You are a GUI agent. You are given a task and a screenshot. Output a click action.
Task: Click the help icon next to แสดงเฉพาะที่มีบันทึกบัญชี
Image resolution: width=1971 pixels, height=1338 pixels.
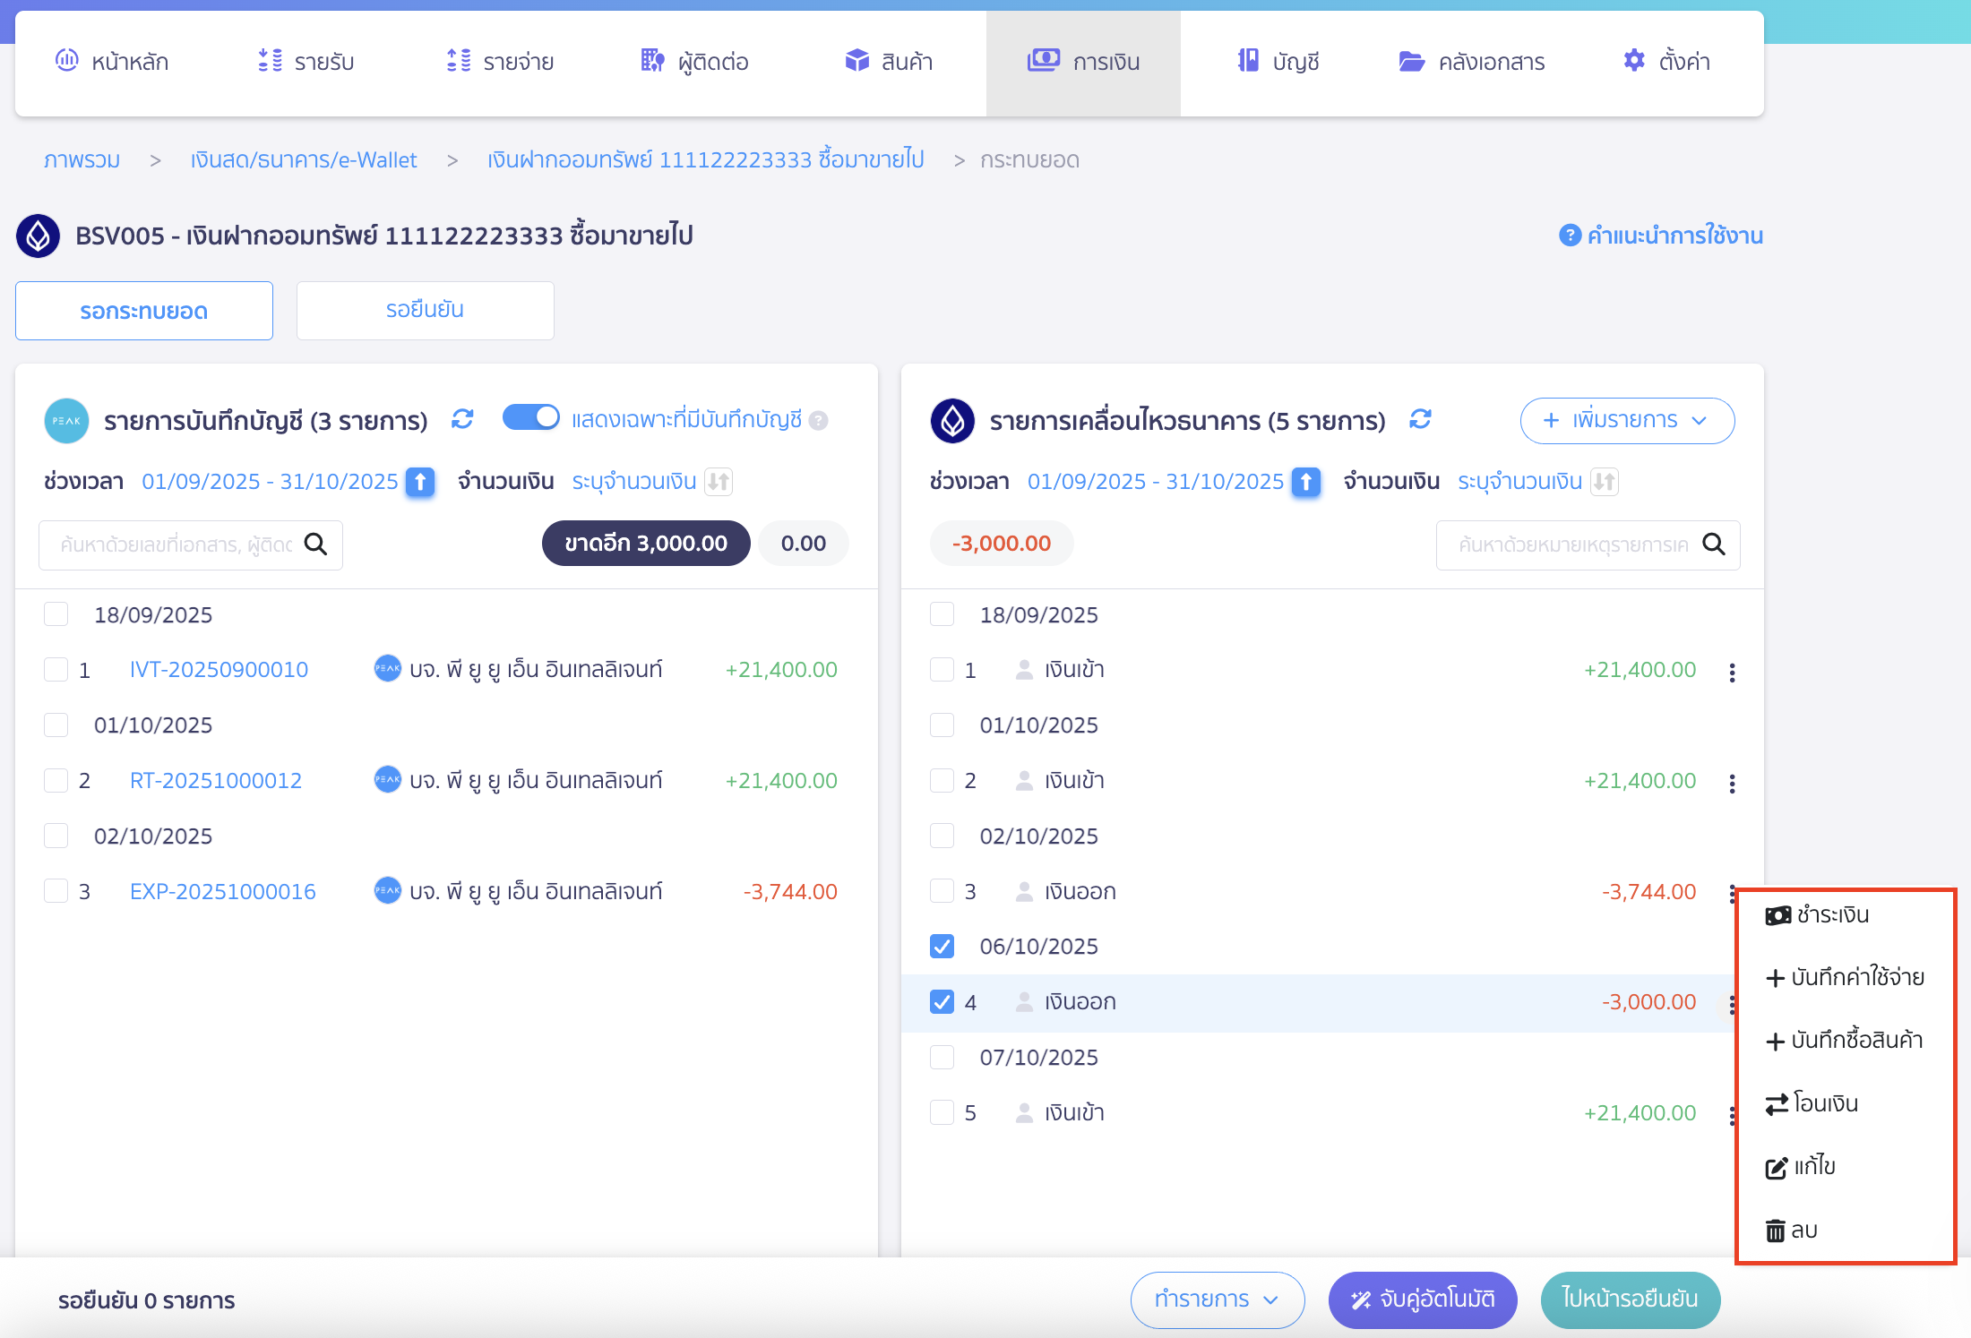point(818,420)
